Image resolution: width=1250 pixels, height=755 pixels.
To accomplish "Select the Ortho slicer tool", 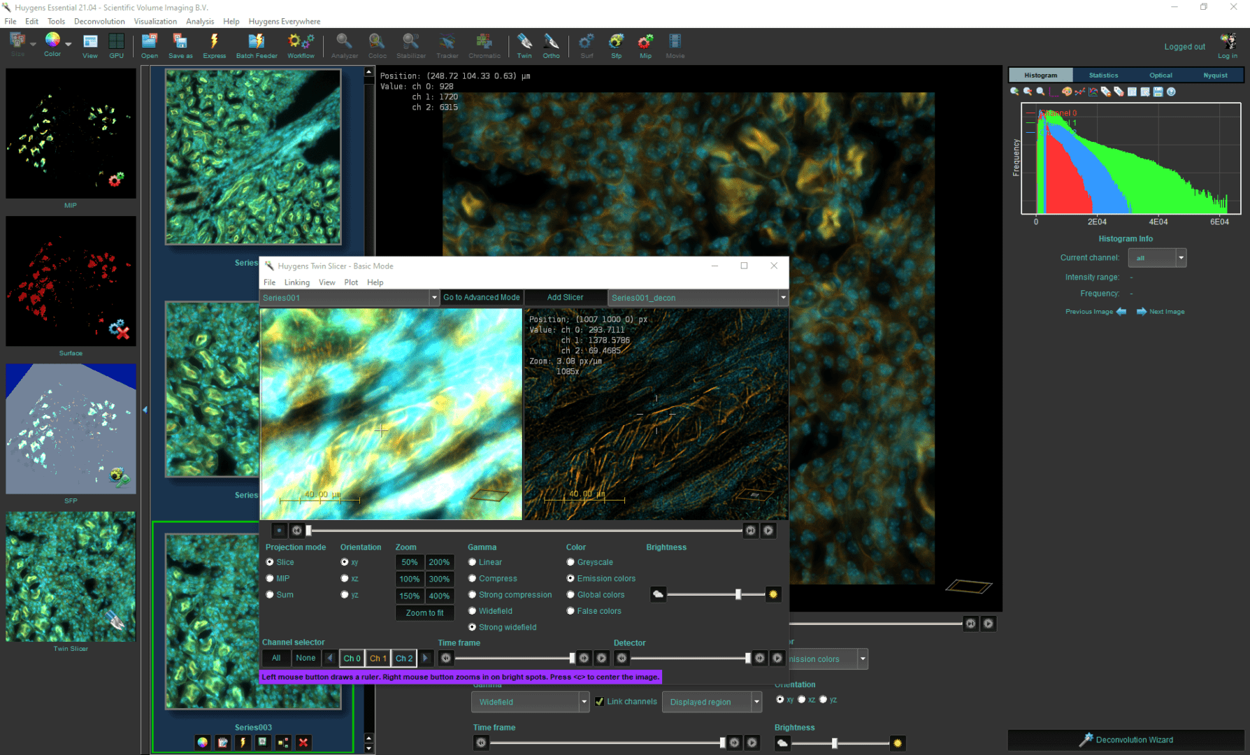I will [551, 42].
